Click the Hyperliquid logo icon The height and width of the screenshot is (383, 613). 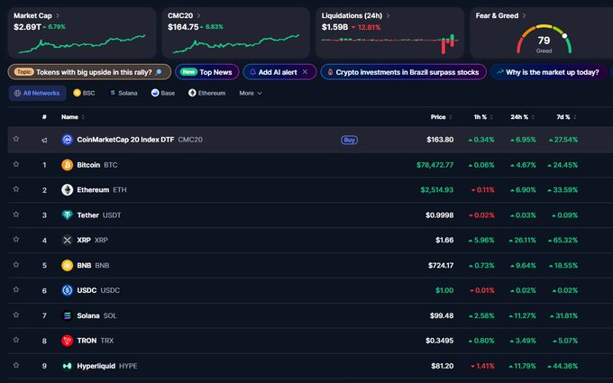[68, 366]
